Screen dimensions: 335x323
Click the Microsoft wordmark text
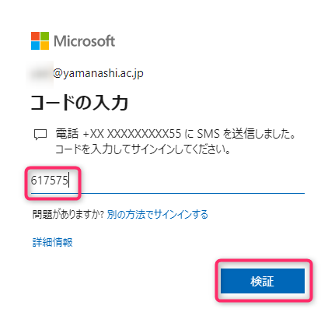pos(84,41)
